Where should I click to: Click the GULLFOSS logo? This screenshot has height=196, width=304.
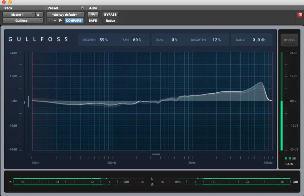[38, 39]
